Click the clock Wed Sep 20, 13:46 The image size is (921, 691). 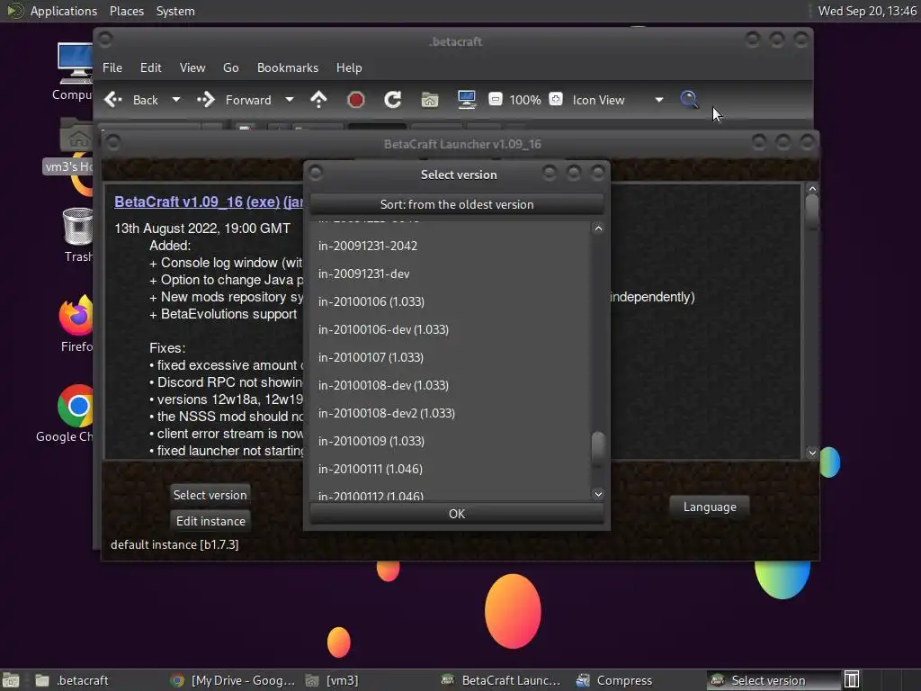click(867, 11)
